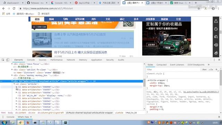Open the Audits tab
222x125 pixels.
(121, 60)
